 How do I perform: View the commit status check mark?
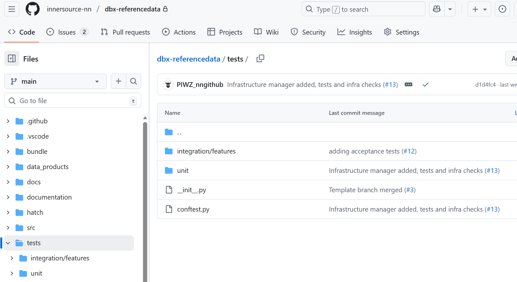pyautogui.click(x=426, y=85)
